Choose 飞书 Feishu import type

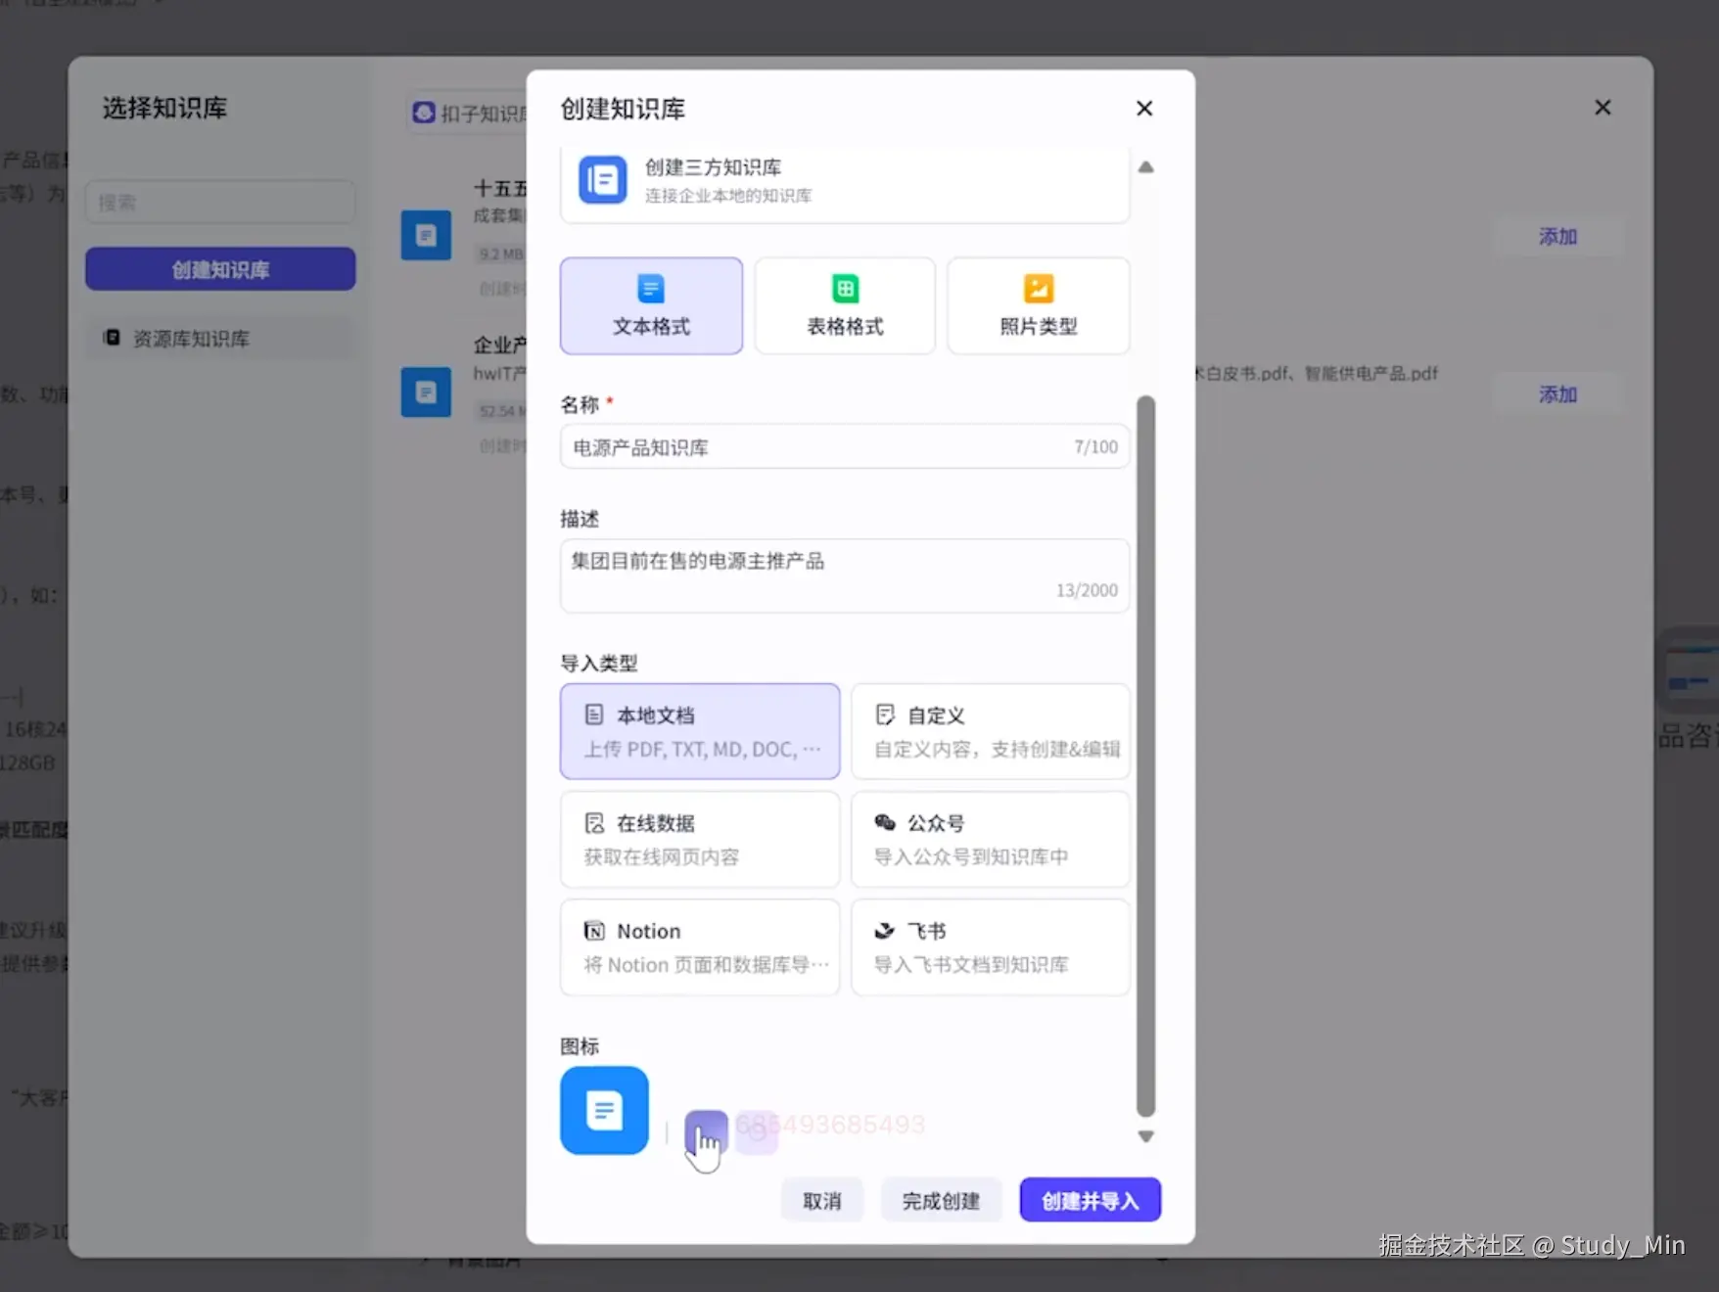991,946
